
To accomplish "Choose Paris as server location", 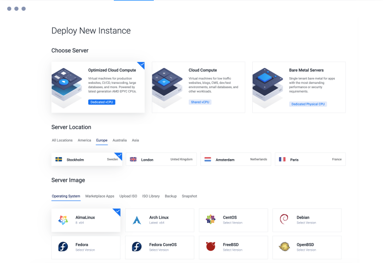I will click(310, 159).
